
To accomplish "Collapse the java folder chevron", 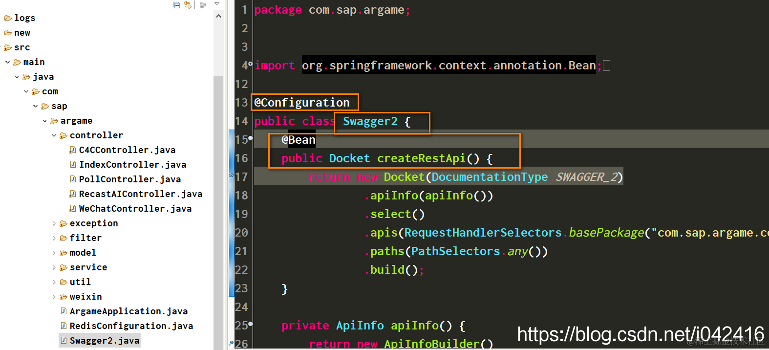I will coord(17,77).
